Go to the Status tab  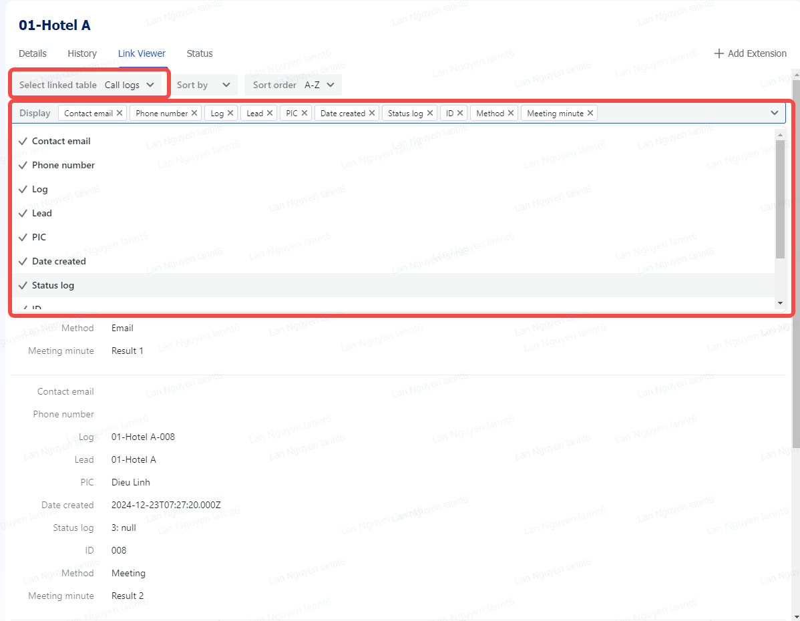[200, 53]
